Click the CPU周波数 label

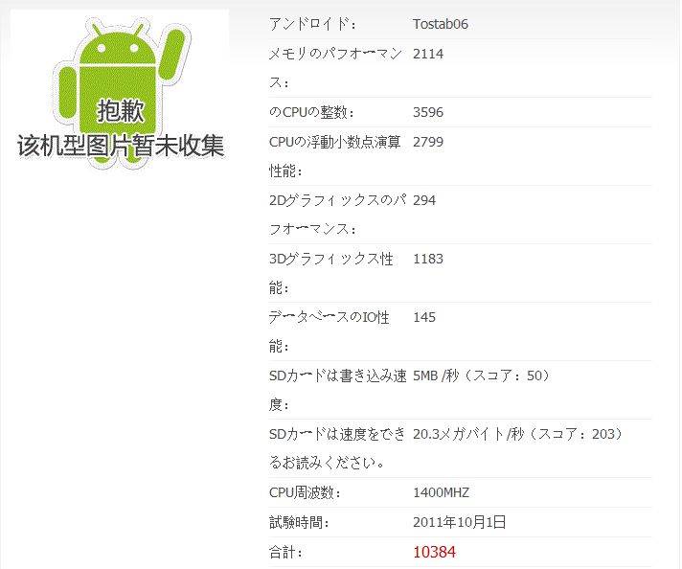305,493
